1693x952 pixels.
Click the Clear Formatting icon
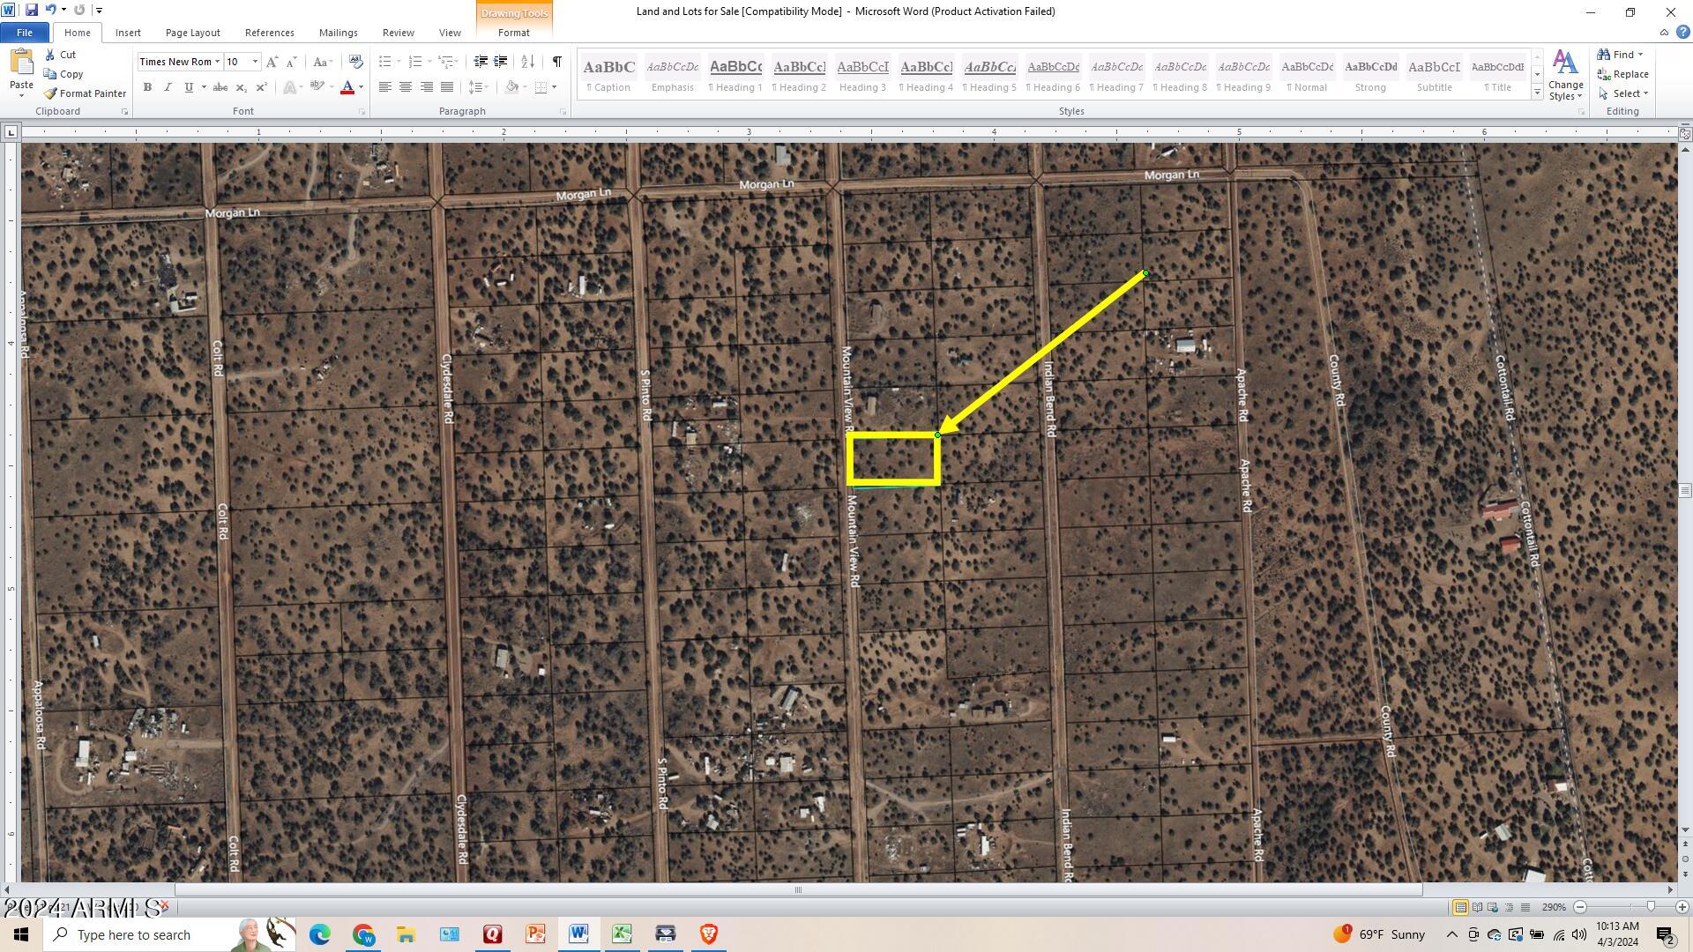pyautogui.click(x=356, y=62)
